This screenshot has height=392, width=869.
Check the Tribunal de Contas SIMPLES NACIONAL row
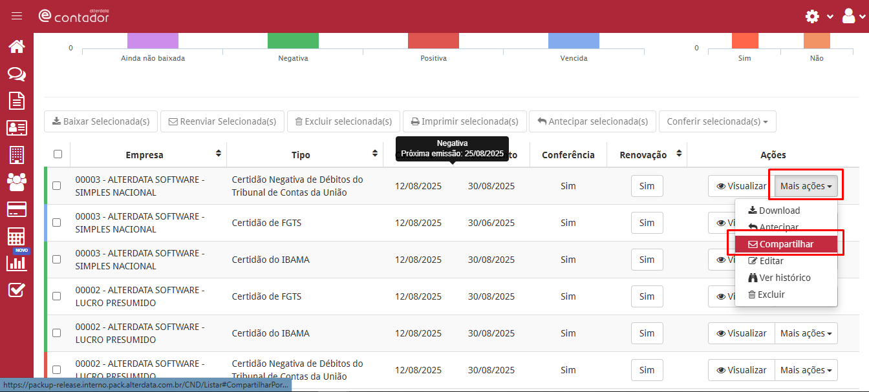click(56, 185)
